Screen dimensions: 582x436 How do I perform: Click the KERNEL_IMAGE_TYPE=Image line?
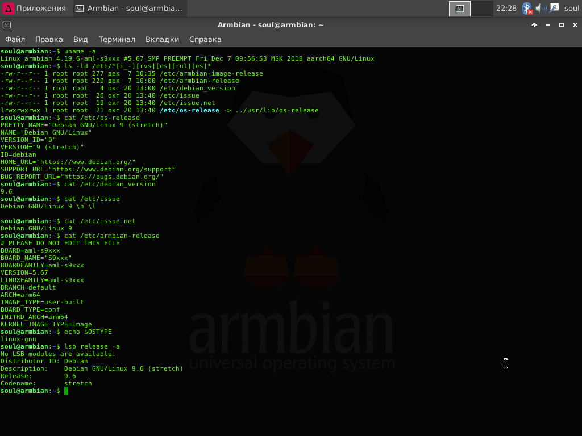click(x=46, y=324)
